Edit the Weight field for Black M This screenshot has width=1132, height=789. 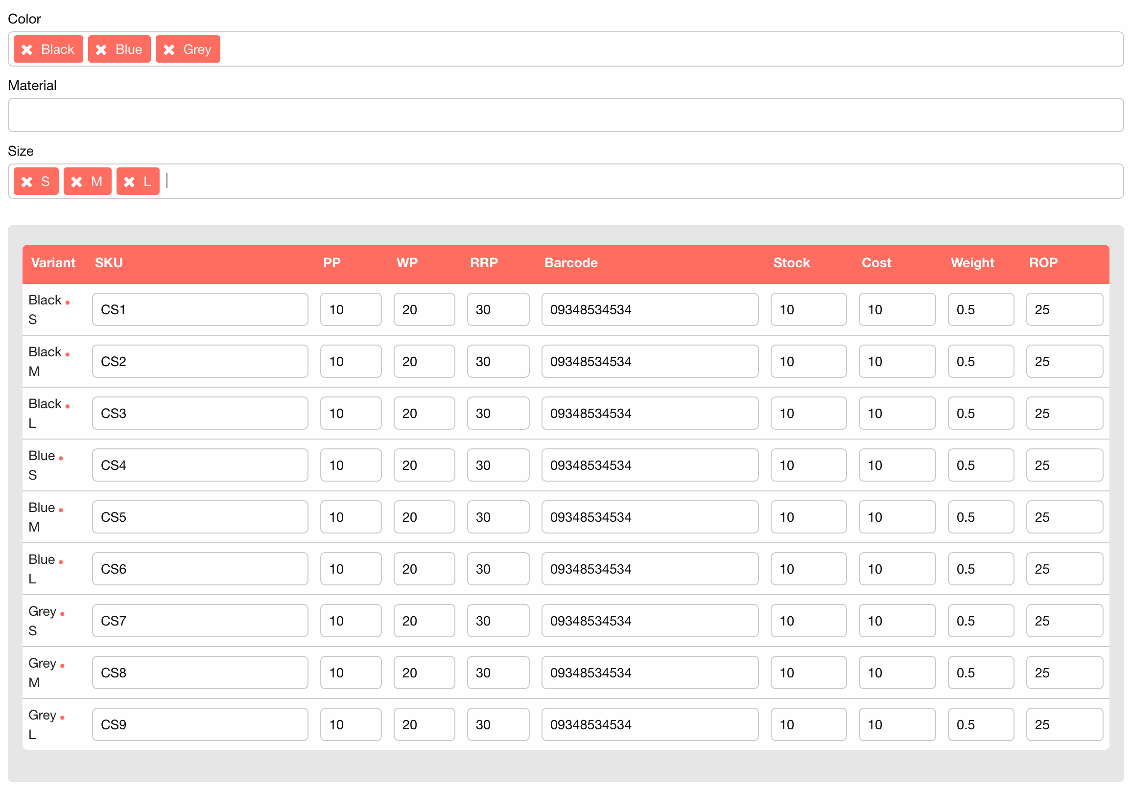tap(980, 361)
